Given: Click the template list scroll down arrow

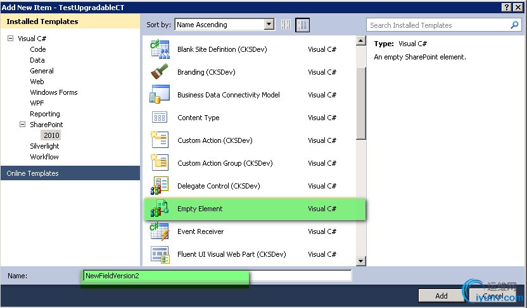Looking at the screenshot, I should click(360, 261).
